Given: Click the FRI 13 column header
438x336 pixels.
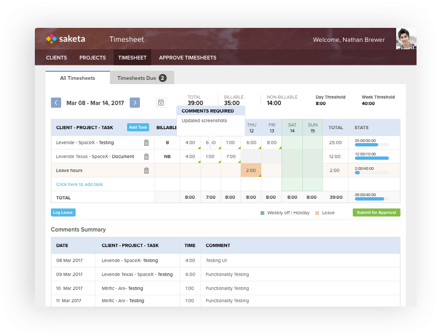Looking at the screenshot, I should point(272,128).
